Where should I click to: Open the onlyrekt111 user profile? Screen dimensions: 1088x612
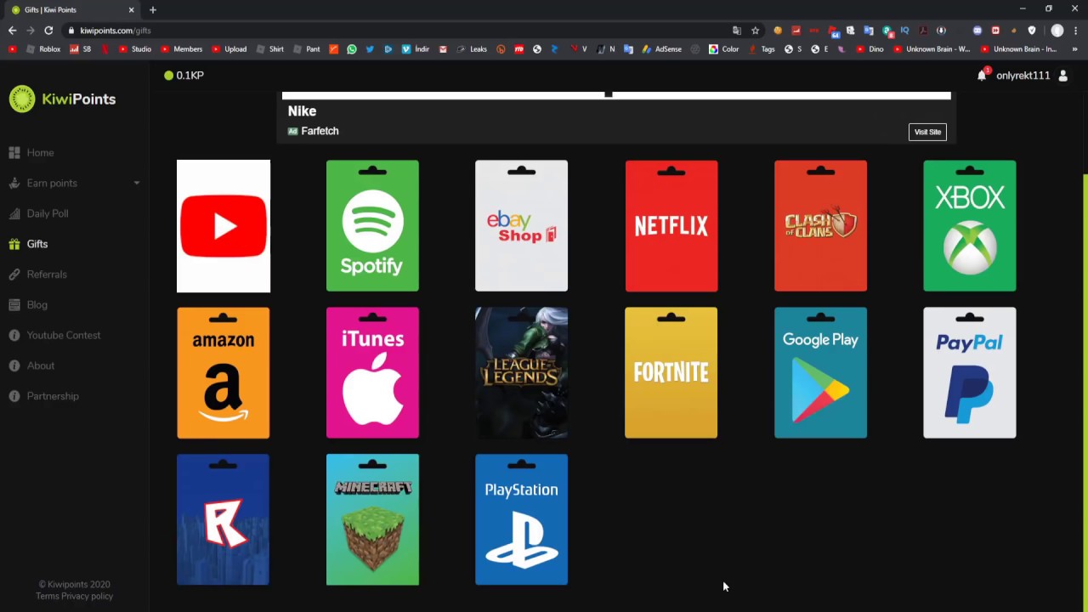[1023, 76]
